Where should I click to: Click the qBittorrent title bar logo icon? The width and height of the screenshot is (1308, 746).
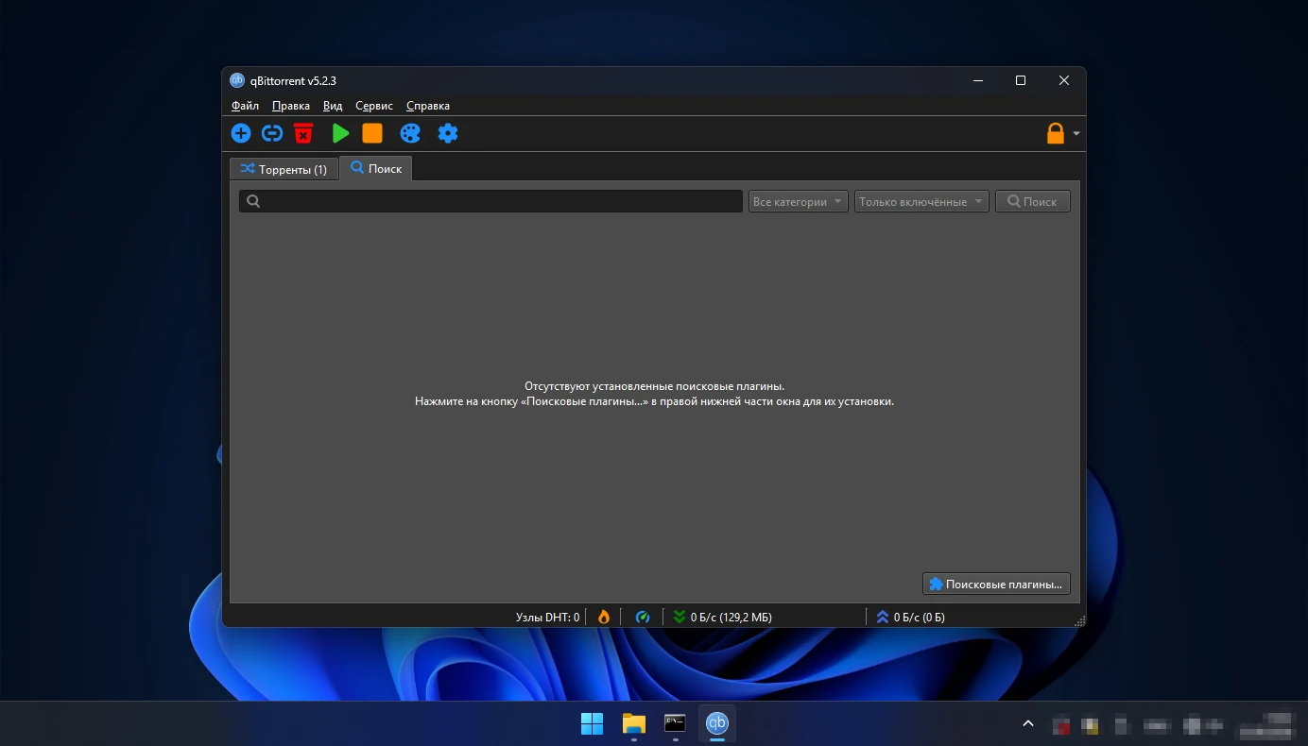tap(237, 80)
